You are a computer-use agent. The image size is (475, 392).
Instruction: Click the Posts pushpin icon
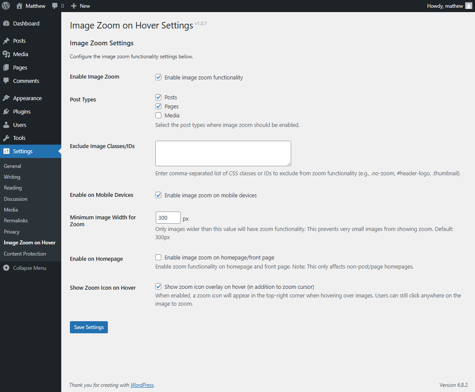[6, 41]
